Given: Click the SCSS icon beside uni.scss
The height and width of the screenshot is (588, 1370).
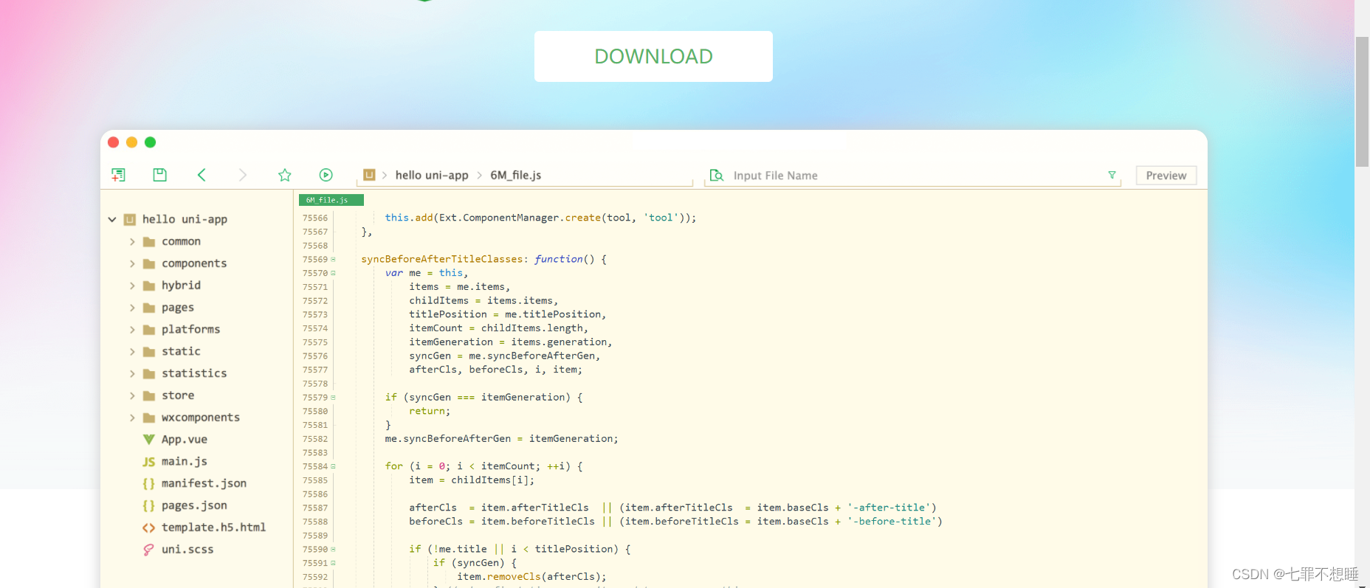Looking at the screenshot, I should [x=148, y=550].
